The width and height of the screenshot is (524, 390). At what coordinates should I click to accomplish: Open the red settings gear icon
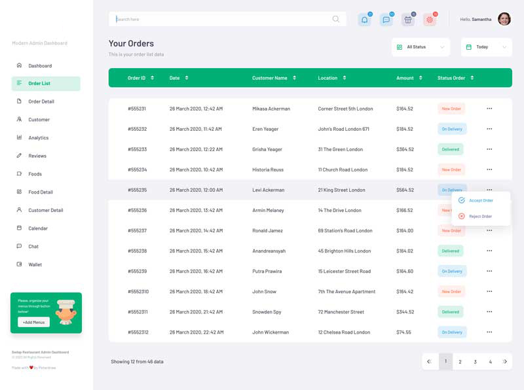click(x=430, y=20)
